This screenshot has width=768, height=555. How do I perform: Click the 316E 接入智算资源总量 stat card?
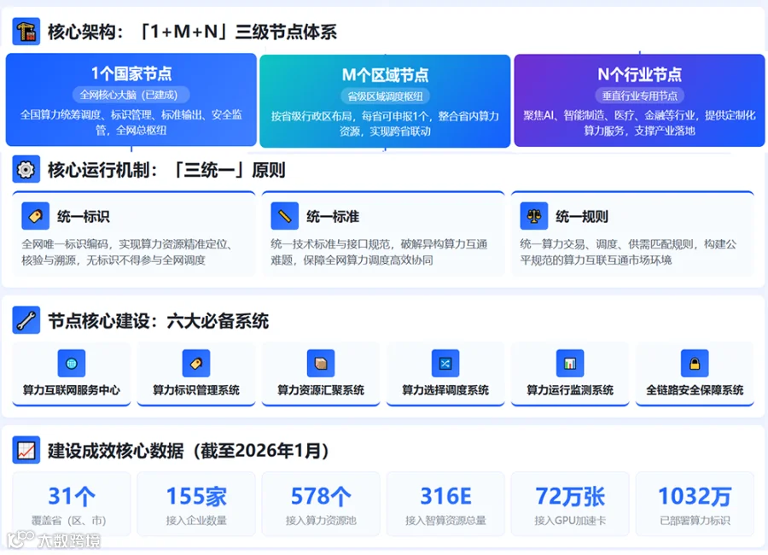(445, 504)
